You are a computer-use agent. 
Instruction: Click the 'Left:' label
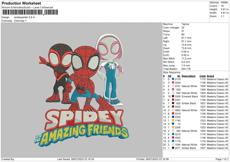point(166,38)
